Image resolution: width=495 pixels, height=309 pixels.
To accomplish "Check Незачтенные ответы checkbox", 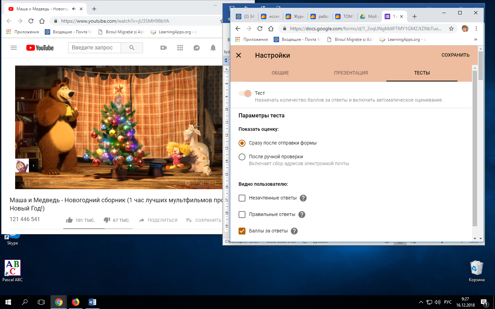I will pos(242,198).
